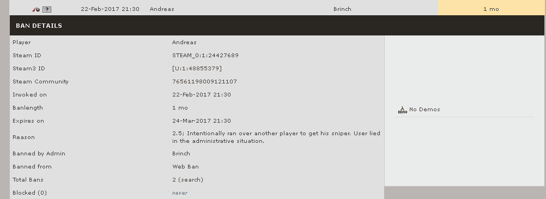The width and height of the screenshot is (546, 199).
Task: Click the 22-Feb-2017 21:30 date in row
Action: coord(110,9)
